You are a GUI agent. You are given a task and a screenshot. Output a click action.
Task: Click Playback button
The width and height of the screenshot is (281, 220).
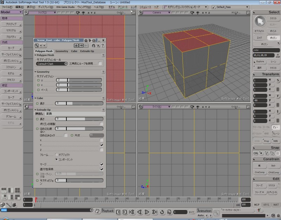[107, 211]
